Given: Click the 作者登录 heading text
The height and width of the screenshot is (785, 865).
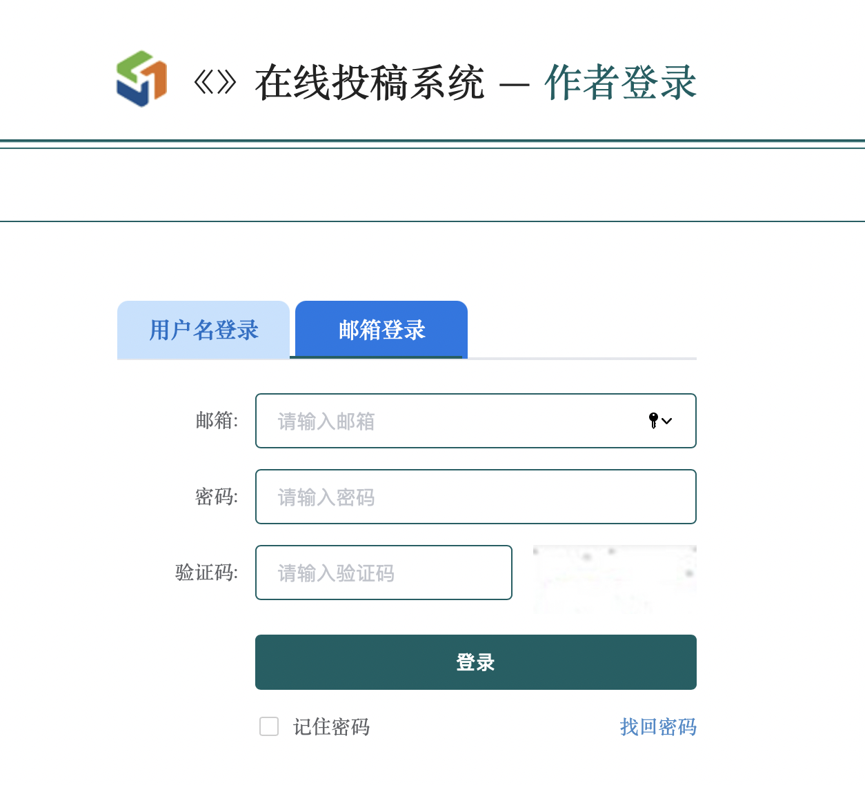Looking at the screenshot, I should point(621,83).
